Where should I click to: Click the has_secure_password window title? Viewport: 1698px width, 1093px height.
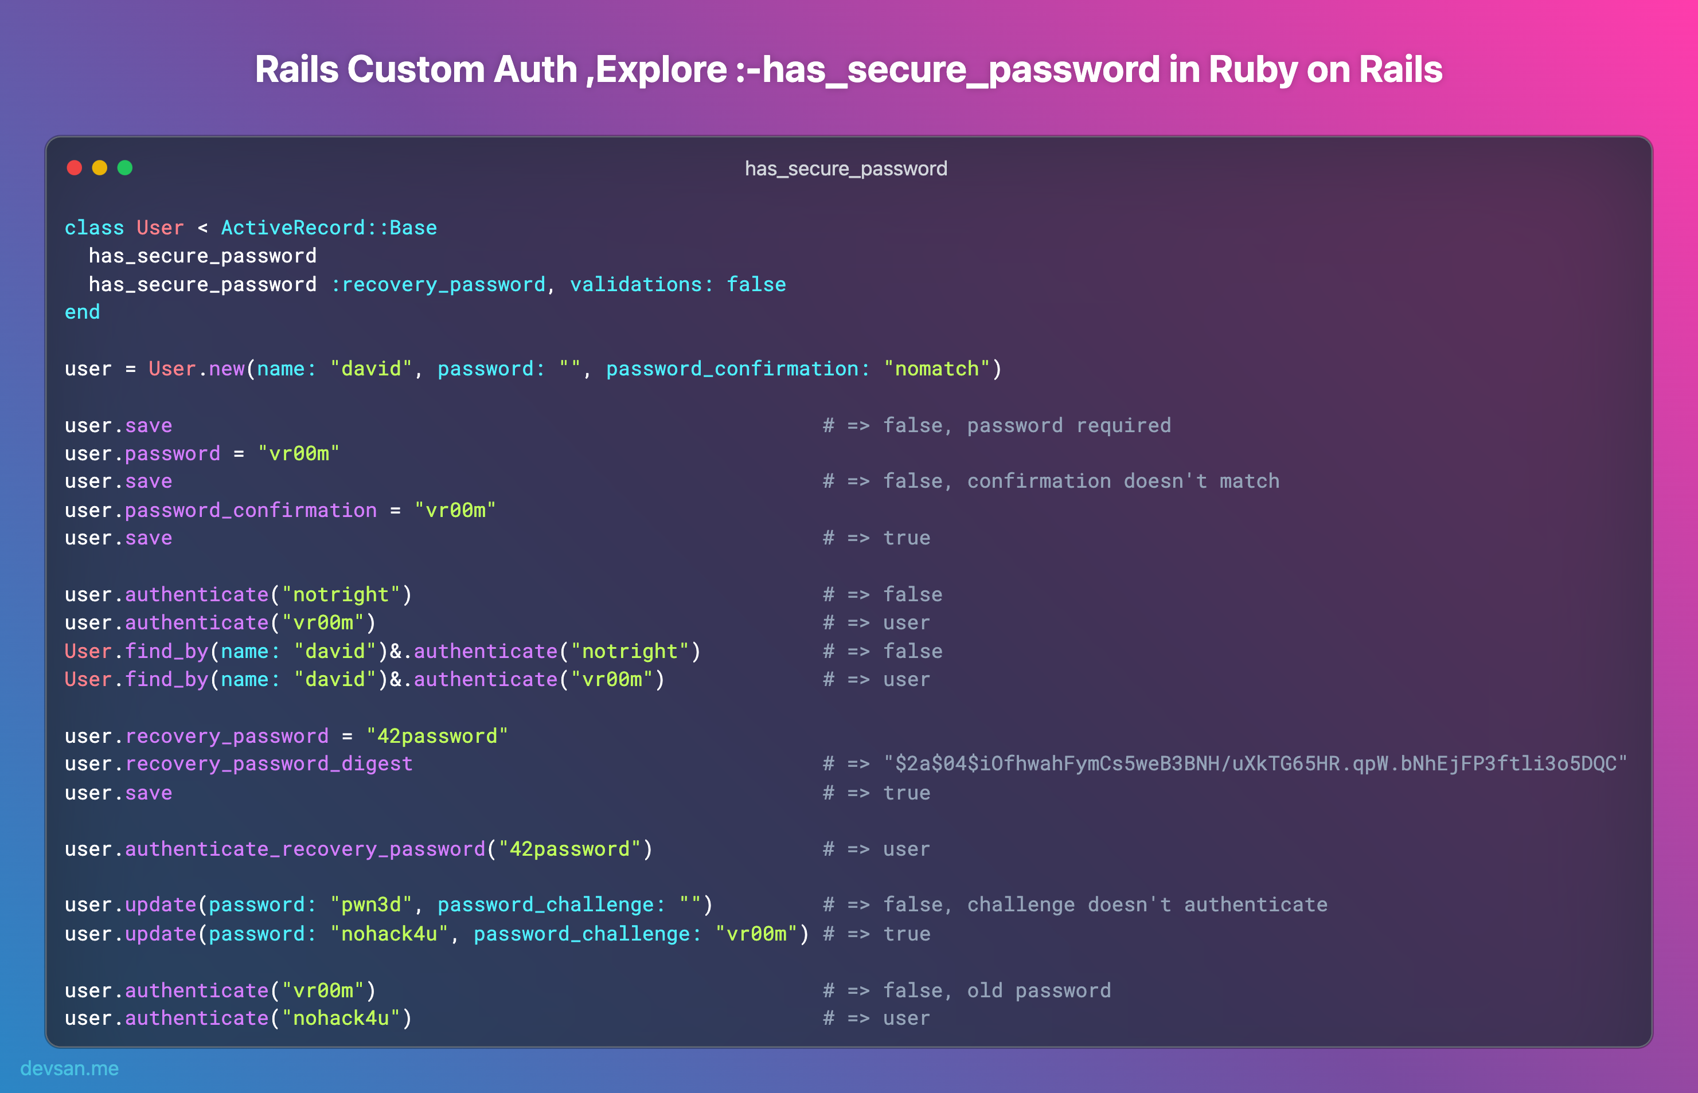(x=846, y=168)
